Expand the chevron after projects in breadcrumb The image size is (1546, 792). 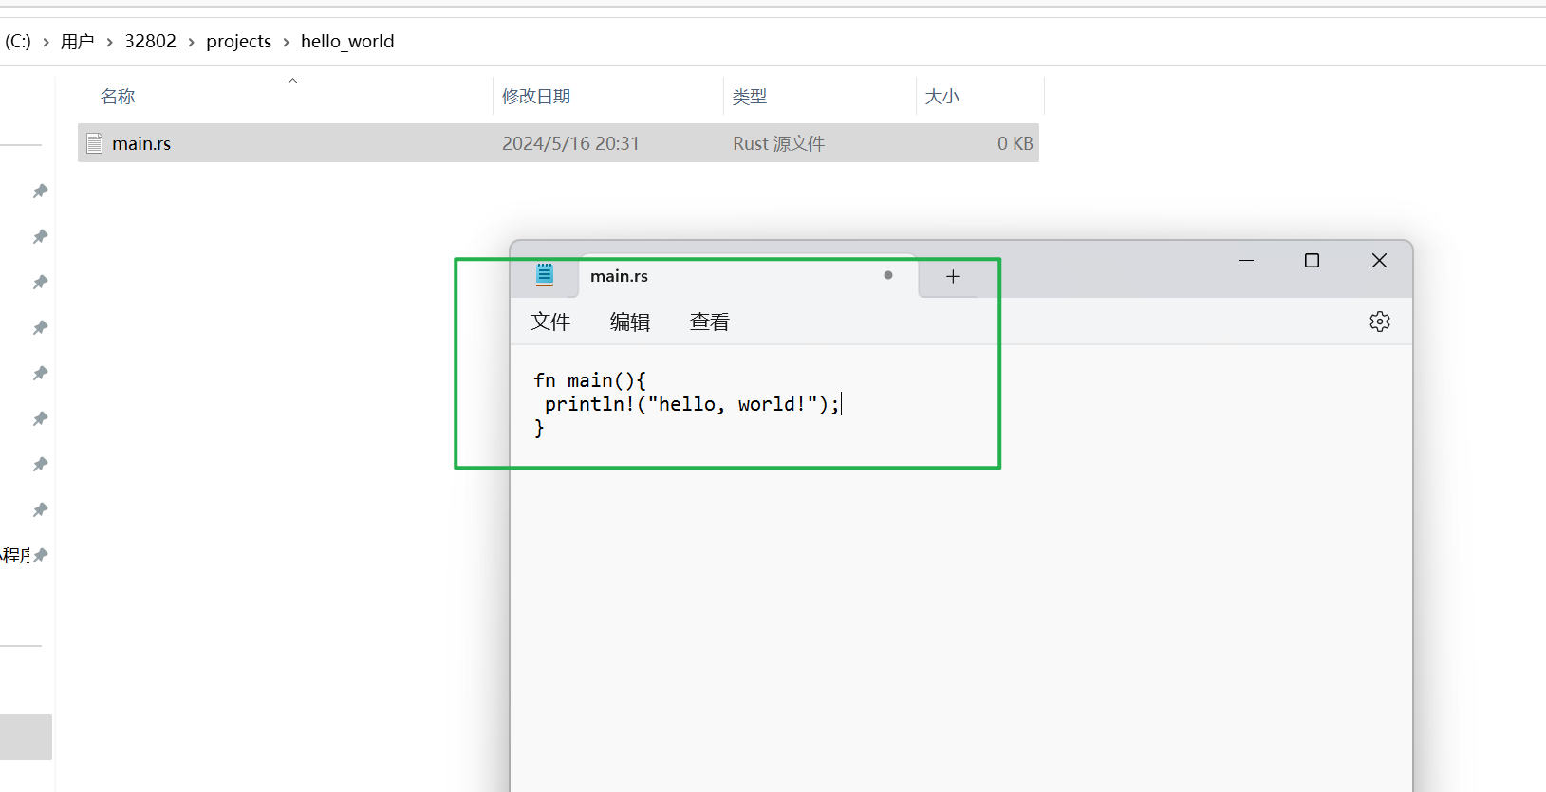pos(286,43)
